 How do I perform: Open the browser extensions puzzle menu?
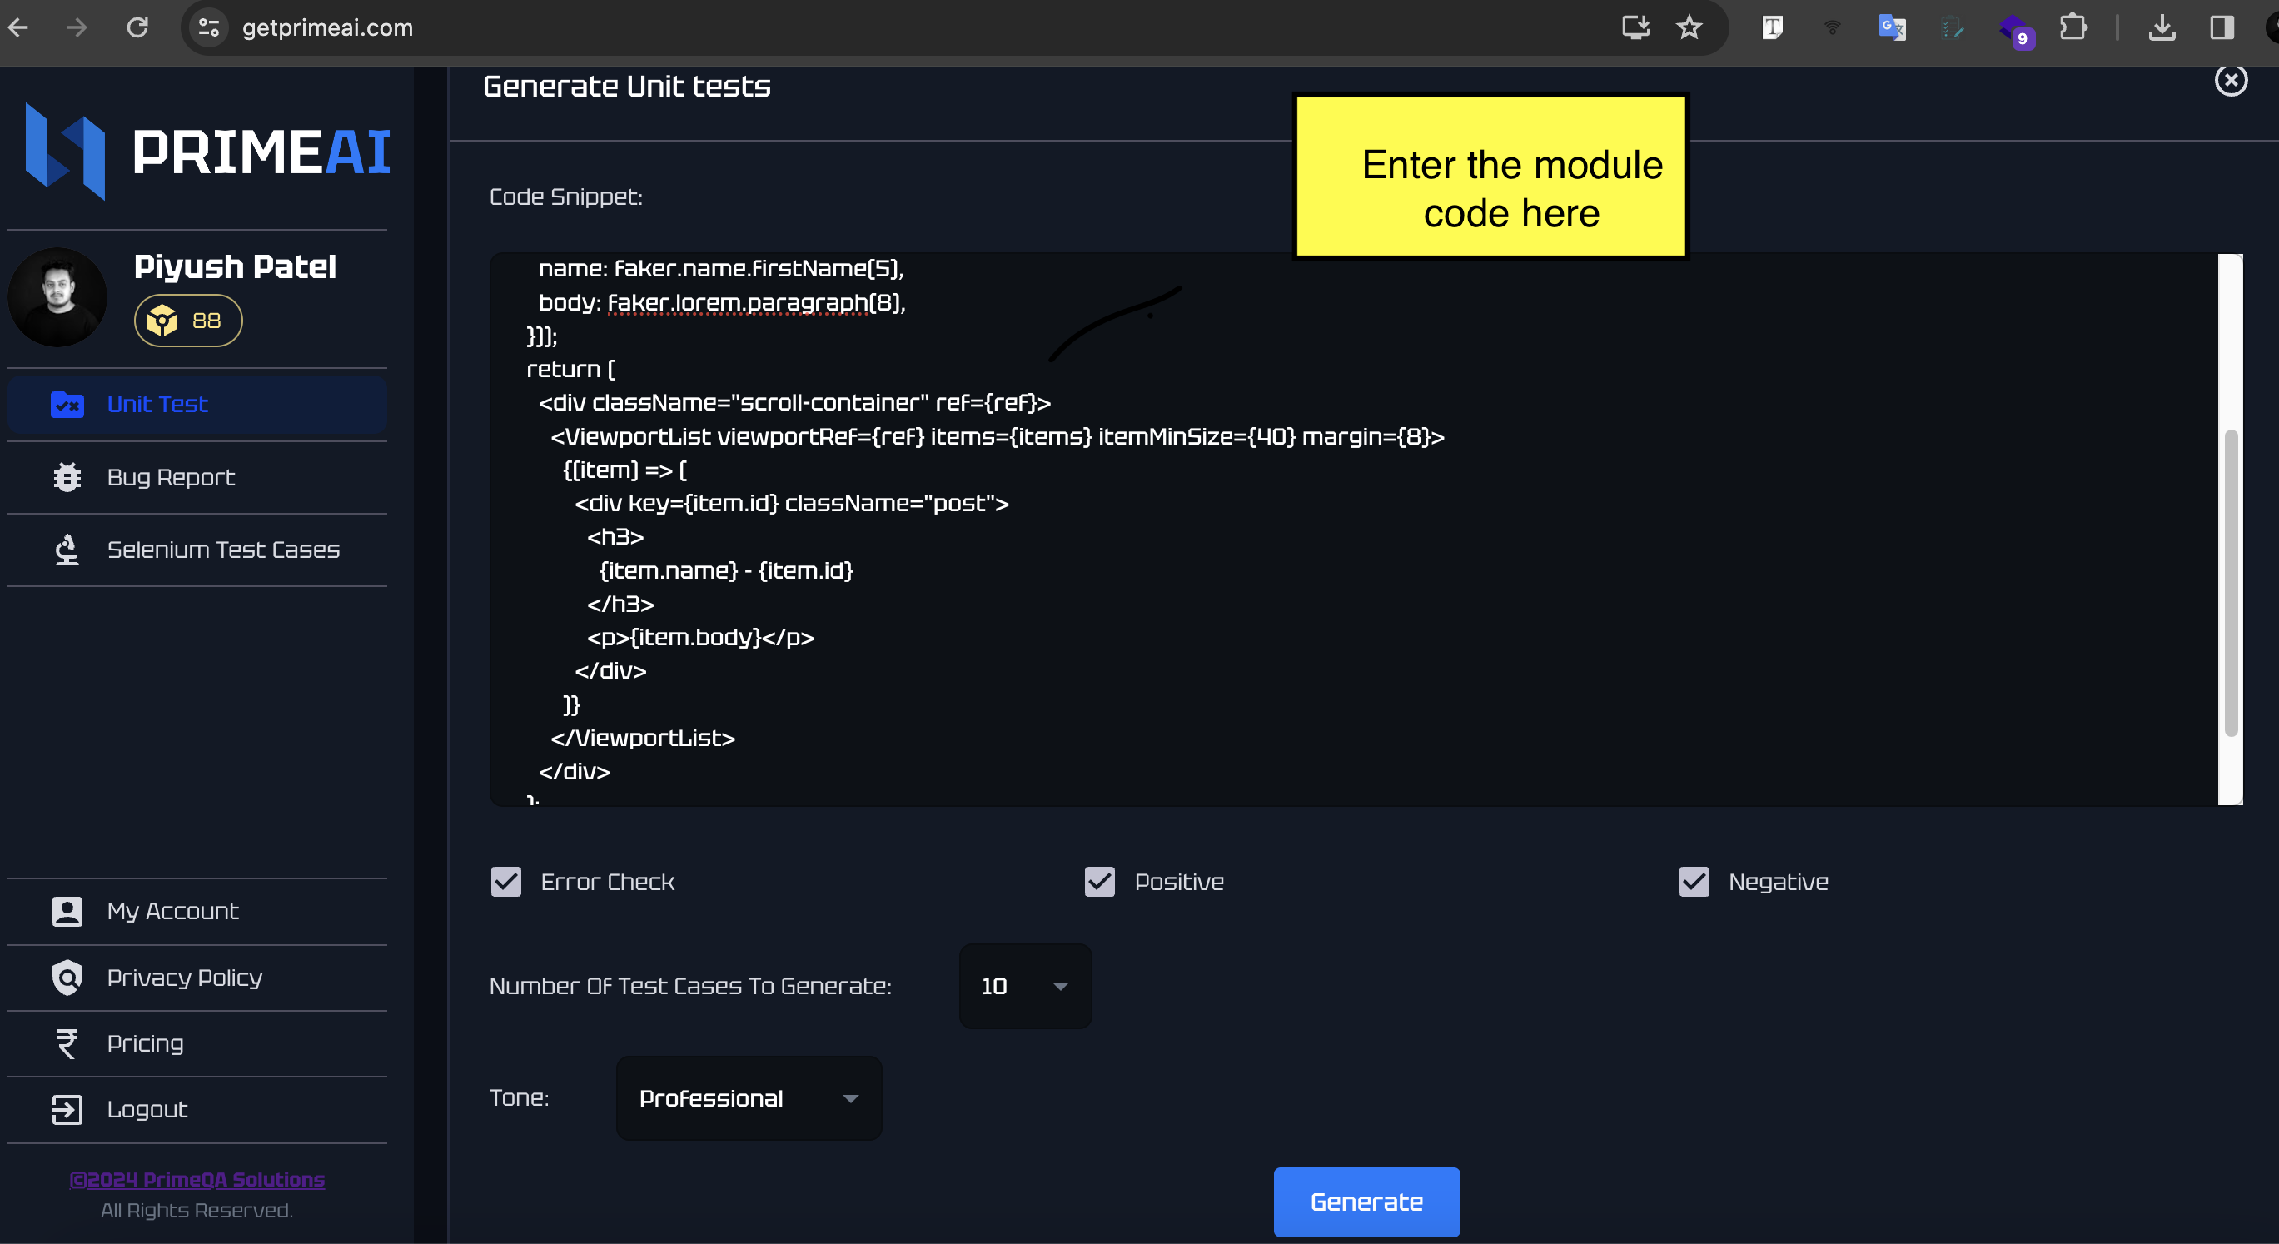click(2072, 27)
